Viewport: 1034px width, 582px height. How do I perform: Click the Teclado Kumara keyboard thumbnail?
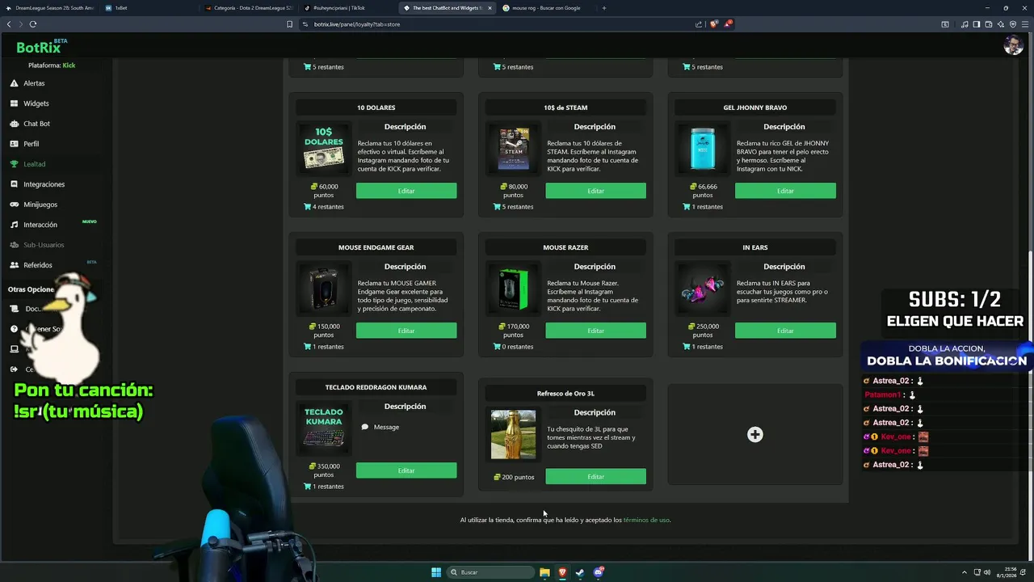pos(323,428)
